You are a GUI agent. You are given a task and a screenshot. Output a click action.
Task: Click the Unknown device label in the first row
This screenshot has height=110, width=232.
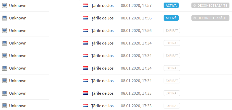18,5
